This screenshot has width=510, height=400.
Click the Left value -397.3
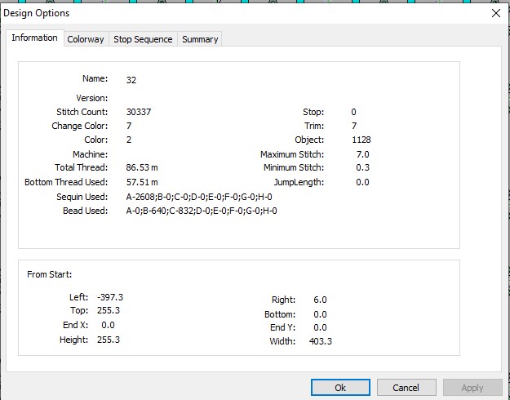[x=110, y=297]
